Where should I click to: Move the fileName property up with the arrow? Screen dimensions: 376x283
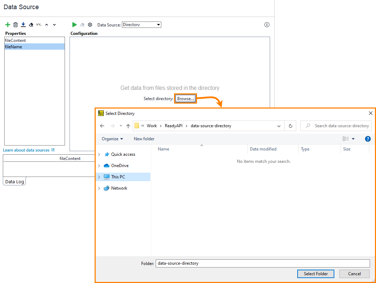pyautogui.click(x=46, y=25)
